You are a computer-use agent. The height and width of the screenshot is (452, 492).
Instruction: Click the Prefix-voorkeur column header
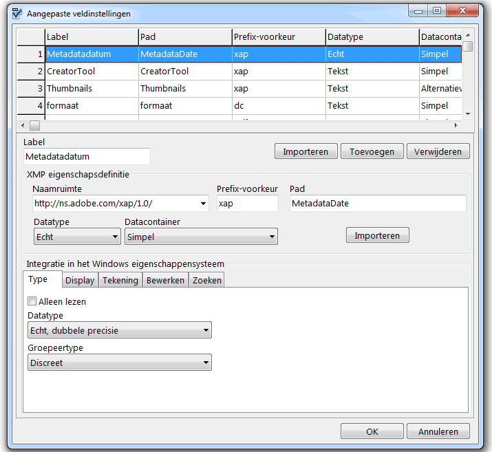(x=279, y=37)
